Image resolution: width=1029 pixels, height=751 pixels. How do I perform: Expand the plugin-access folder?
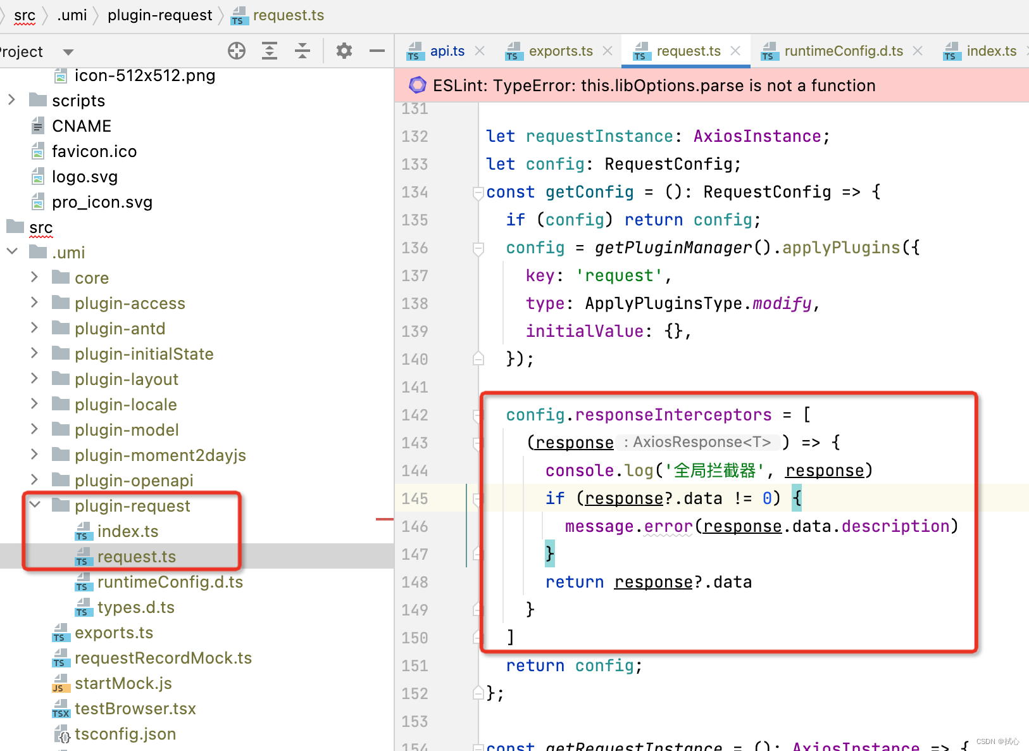pyautogui.click(x=34, y=302)
